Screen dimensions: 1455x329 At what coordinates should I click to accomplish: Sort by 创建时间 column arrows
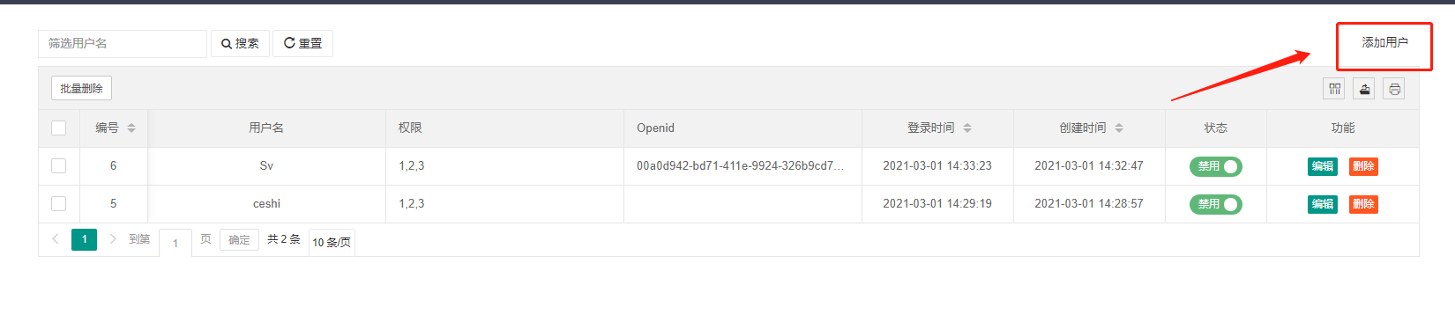1119,128
